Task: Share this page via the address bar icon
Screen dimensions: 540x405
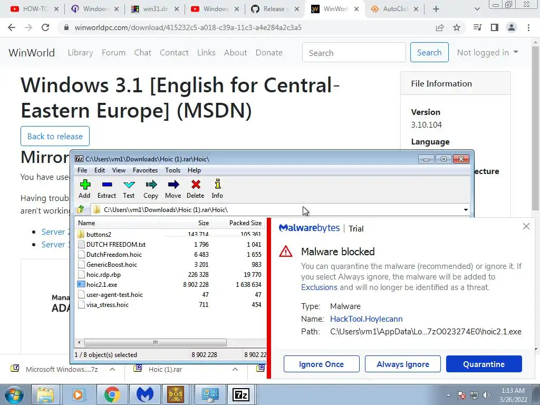Action: pyautogui.click(x=440, y=27)
